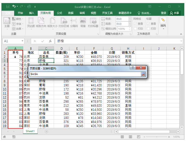Click the Save icon in quick access toolbar
This screenshot has height=143, width=186.
(8, 6)
